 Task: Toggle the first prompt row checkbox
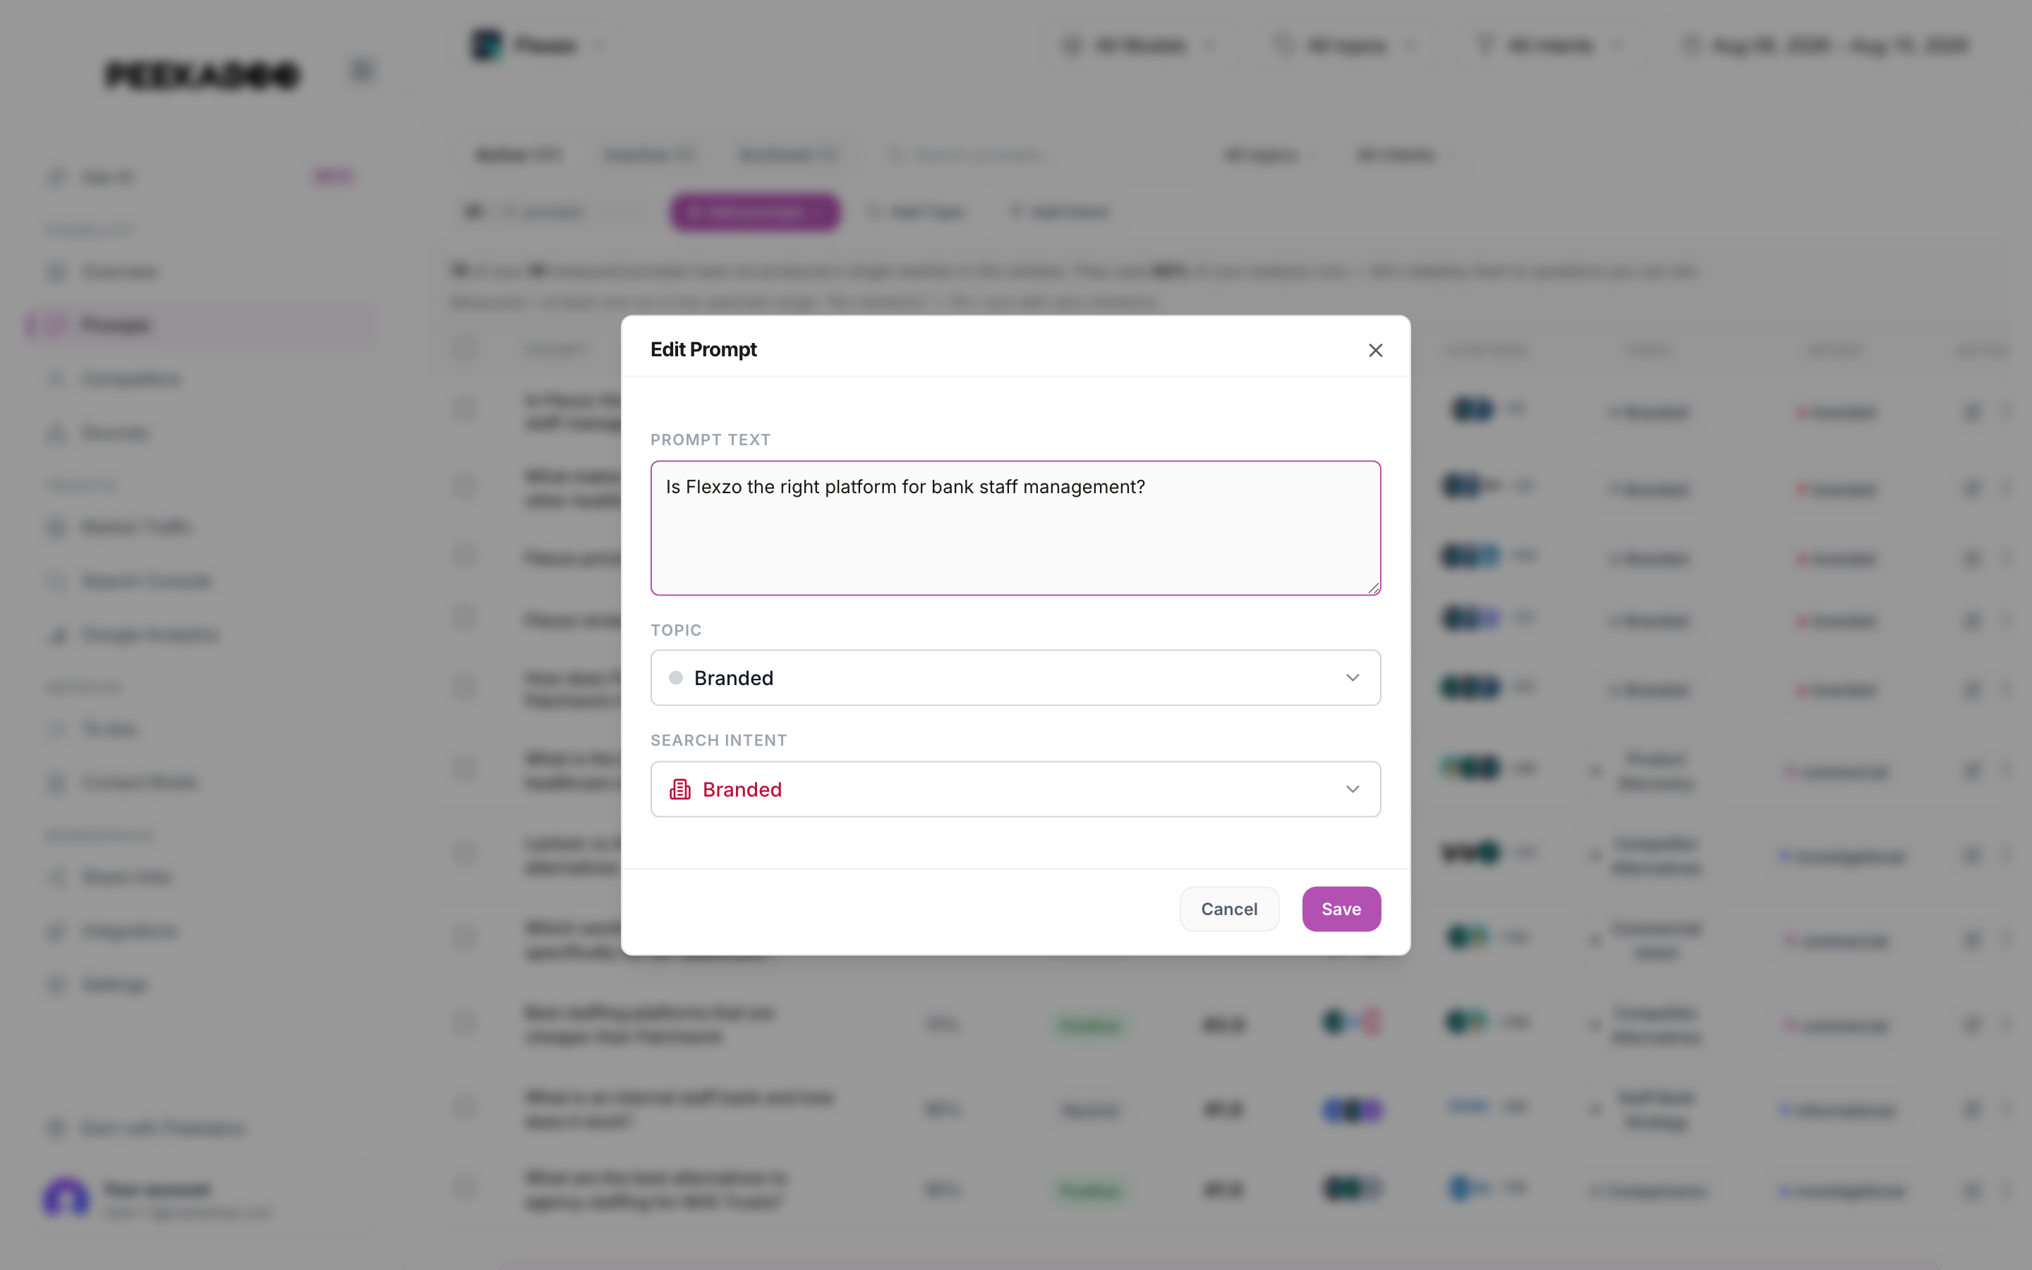tap(464, 410)
